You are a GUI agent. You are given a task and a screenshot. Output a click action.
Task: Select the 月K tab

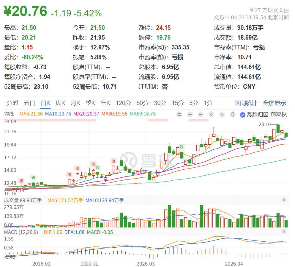(x=75, y=103)
